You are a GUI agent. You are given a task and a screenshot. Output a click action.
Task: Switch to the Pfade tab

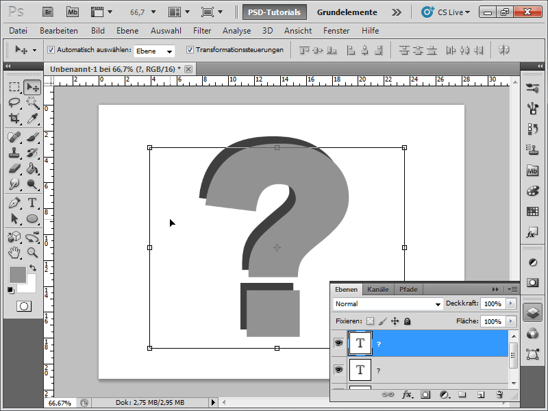[408, 289]
